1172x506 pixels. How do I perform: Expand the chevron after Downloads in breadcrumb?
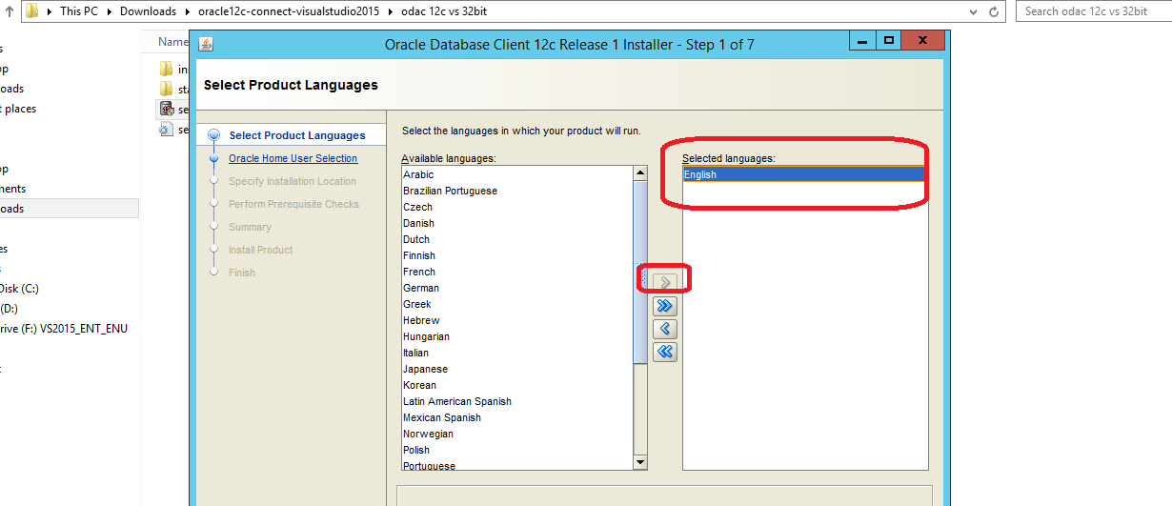[188, 11]
